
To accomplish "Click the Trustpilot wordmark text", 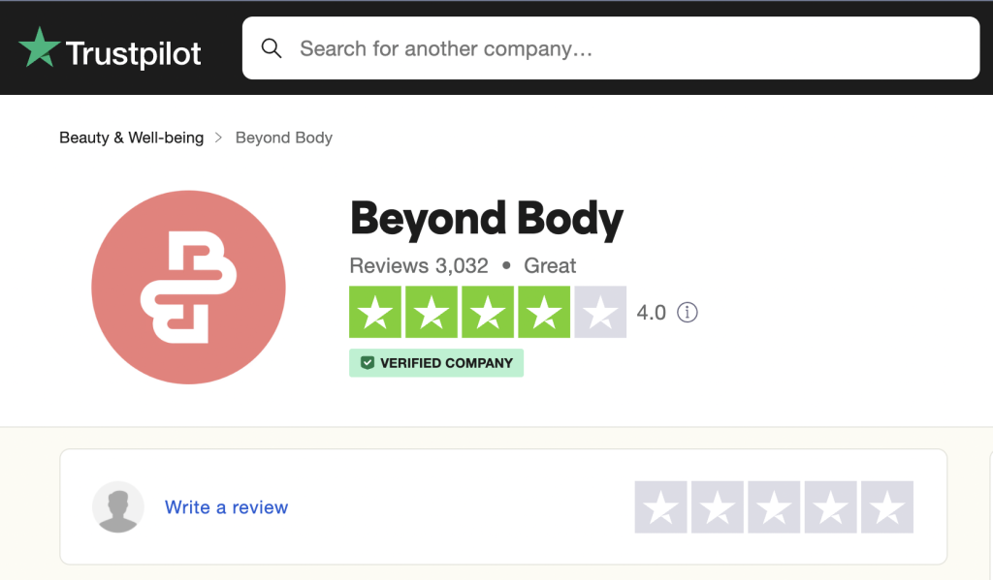I will pos(133,53).
